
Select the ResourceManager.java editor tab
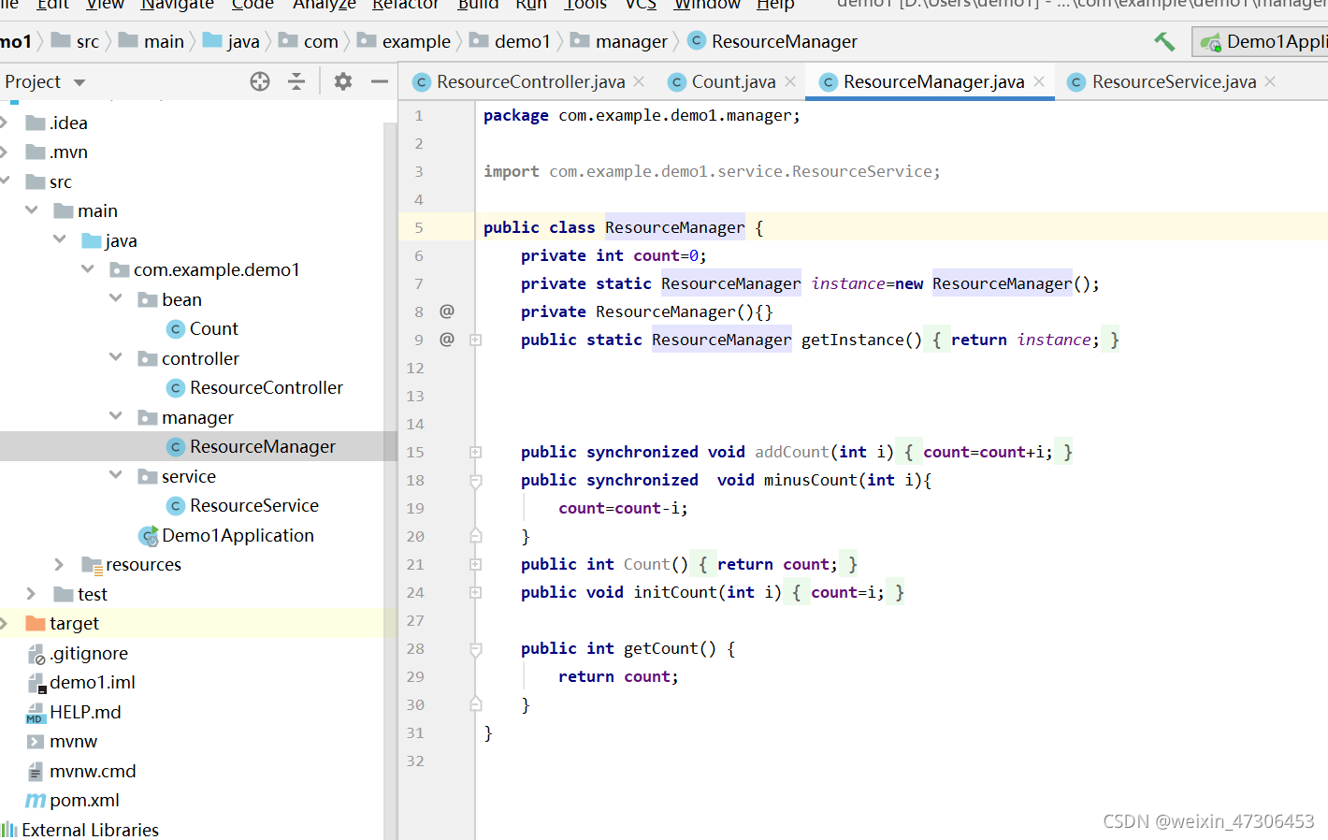point(933,81)
